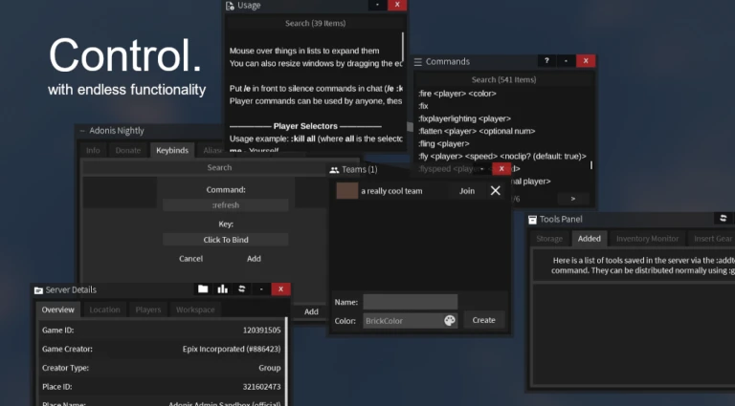Open the bar chart icon in Server Details

(x=222, y=289)
